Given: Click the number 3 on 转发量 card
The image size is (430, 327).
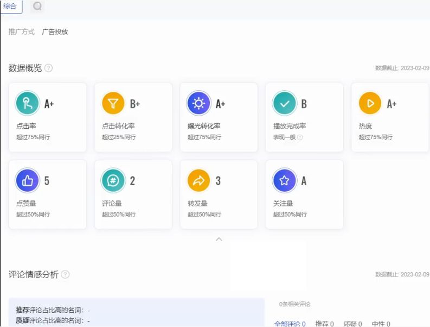Looking at the screenshot, I should [x=218, y=181].
